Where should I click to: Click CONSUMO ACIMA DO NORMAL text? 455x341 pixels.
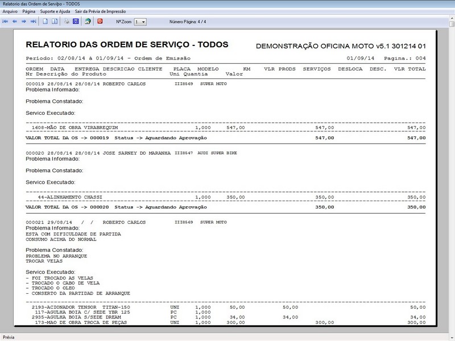point(61,239)
